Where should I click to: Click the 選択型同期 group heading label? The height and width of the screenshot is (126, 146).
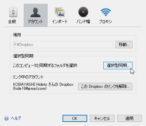point(23,56)
